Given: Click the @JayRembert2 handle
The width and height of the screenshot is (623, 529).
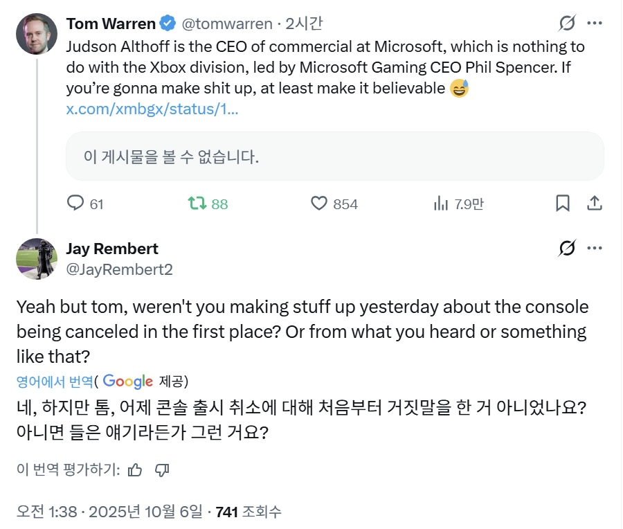Looking at the screenshot, I should point(119,269).
